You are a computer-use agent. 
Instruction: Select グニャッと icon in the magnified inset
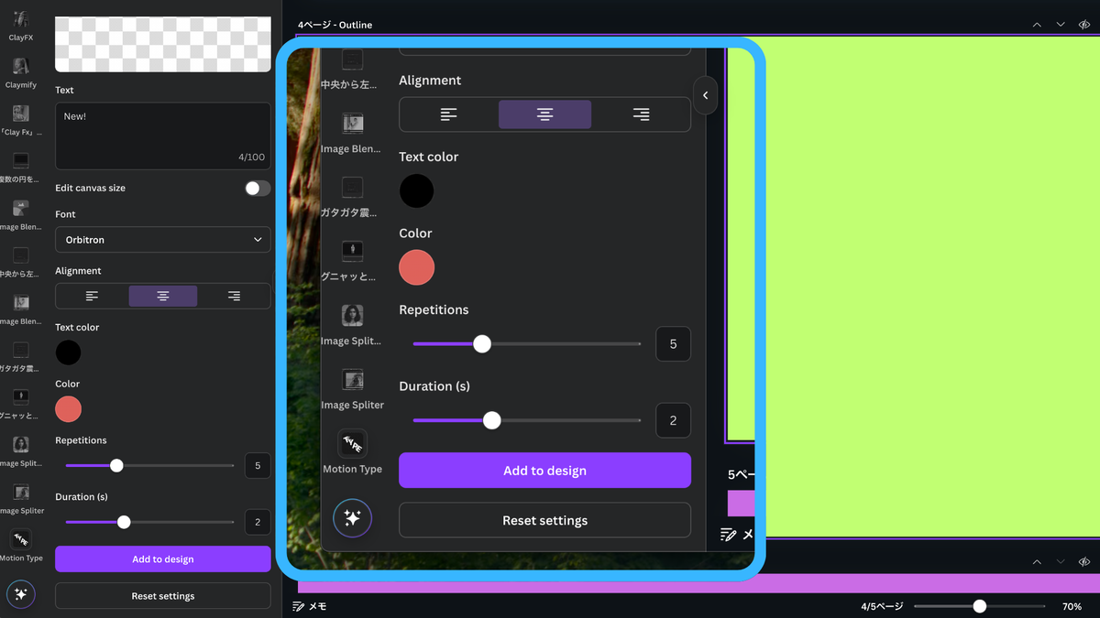352,250
